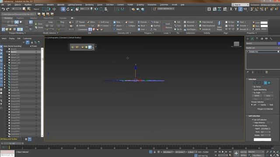Select the SubObj preview selection radio
Screen dimensions: 280x157
(x=259, y=105)
